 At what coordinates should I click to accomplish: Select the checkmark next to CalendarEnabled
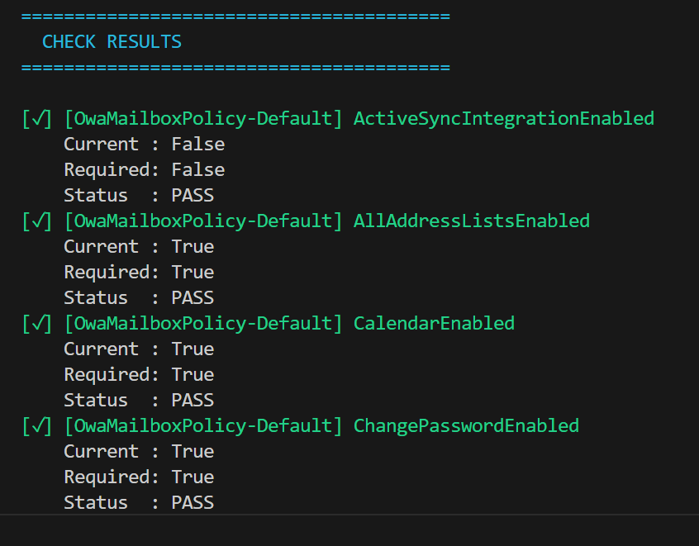pos(38,324)
